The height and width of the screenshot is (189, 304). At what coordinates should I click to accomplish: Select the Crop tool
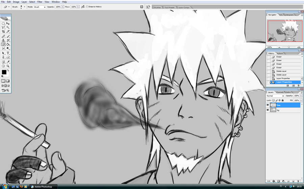(x=3, y=32)
